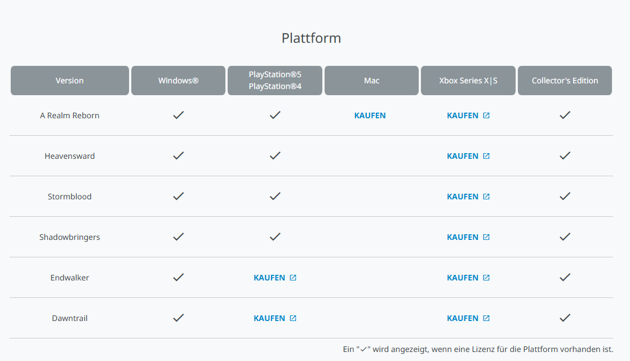The width and height of the screenshot is (630, 361).
Task: Open the Xbox KAUFEN link for A Realm Reborn
Action: tap(468, 115)
